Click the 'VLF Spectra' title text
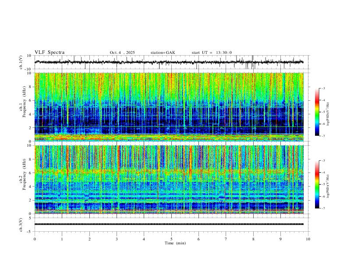 [50, 53]
